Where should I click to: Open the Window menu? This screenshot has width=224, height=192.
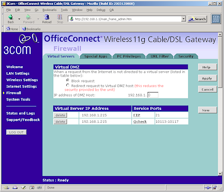(x=77, y=10)
